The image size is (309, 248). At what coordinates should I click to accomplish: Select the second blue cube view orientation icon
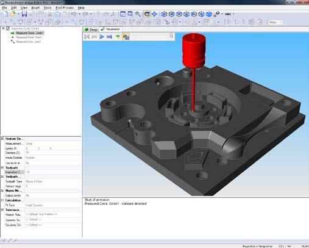[x=171, y=14]
